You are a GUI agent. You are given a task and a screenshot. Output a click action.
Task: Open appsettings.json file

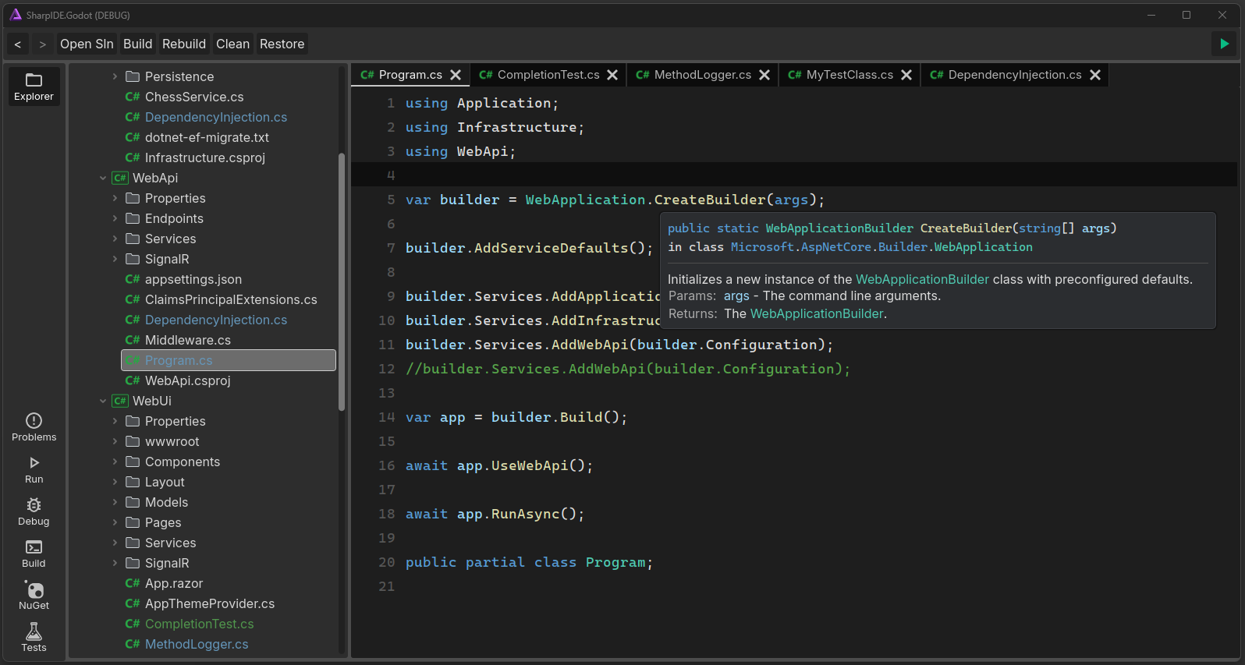coord(193,279)
